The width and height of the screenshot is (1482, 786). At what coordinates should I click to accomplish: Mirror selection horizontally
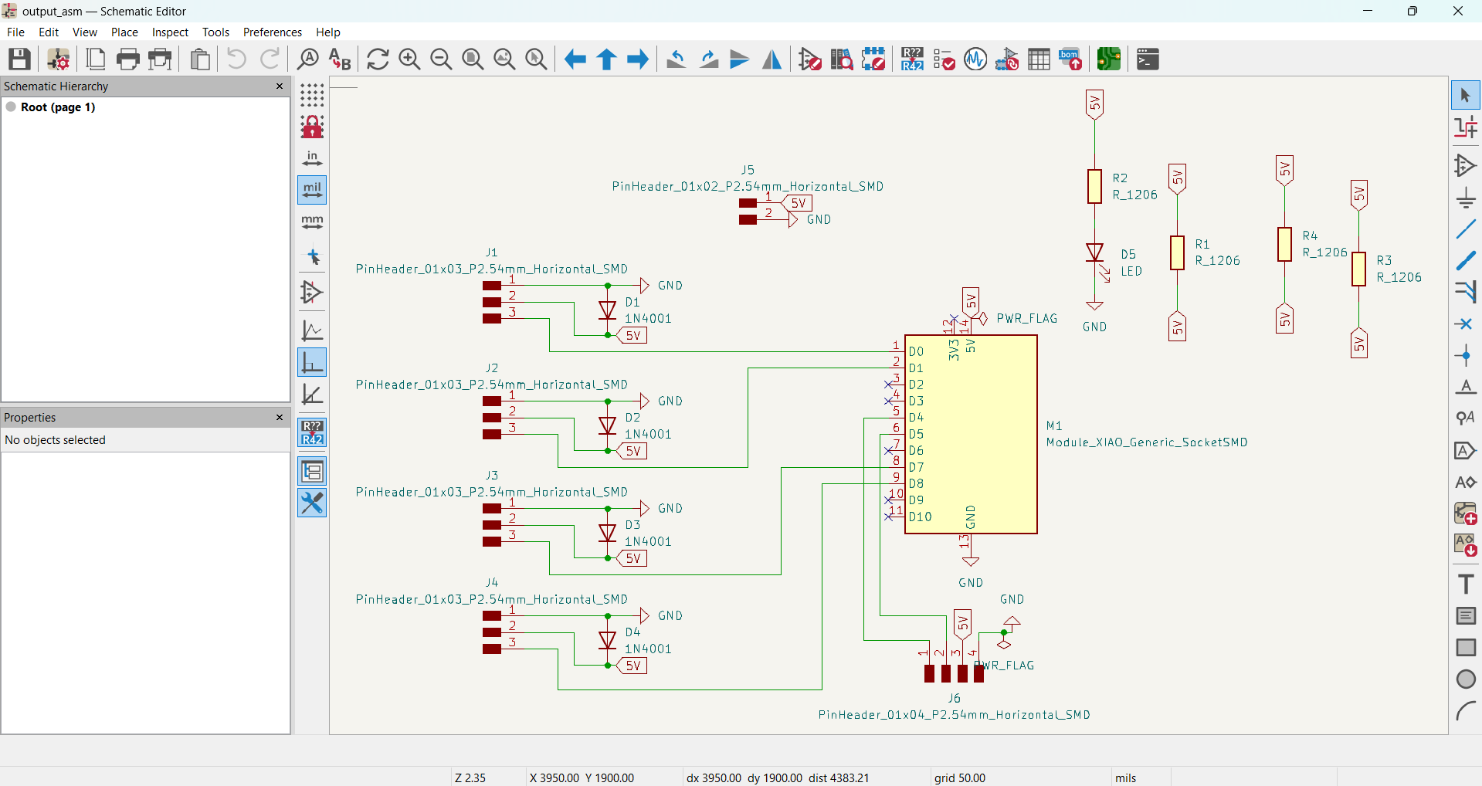point(772,59)
